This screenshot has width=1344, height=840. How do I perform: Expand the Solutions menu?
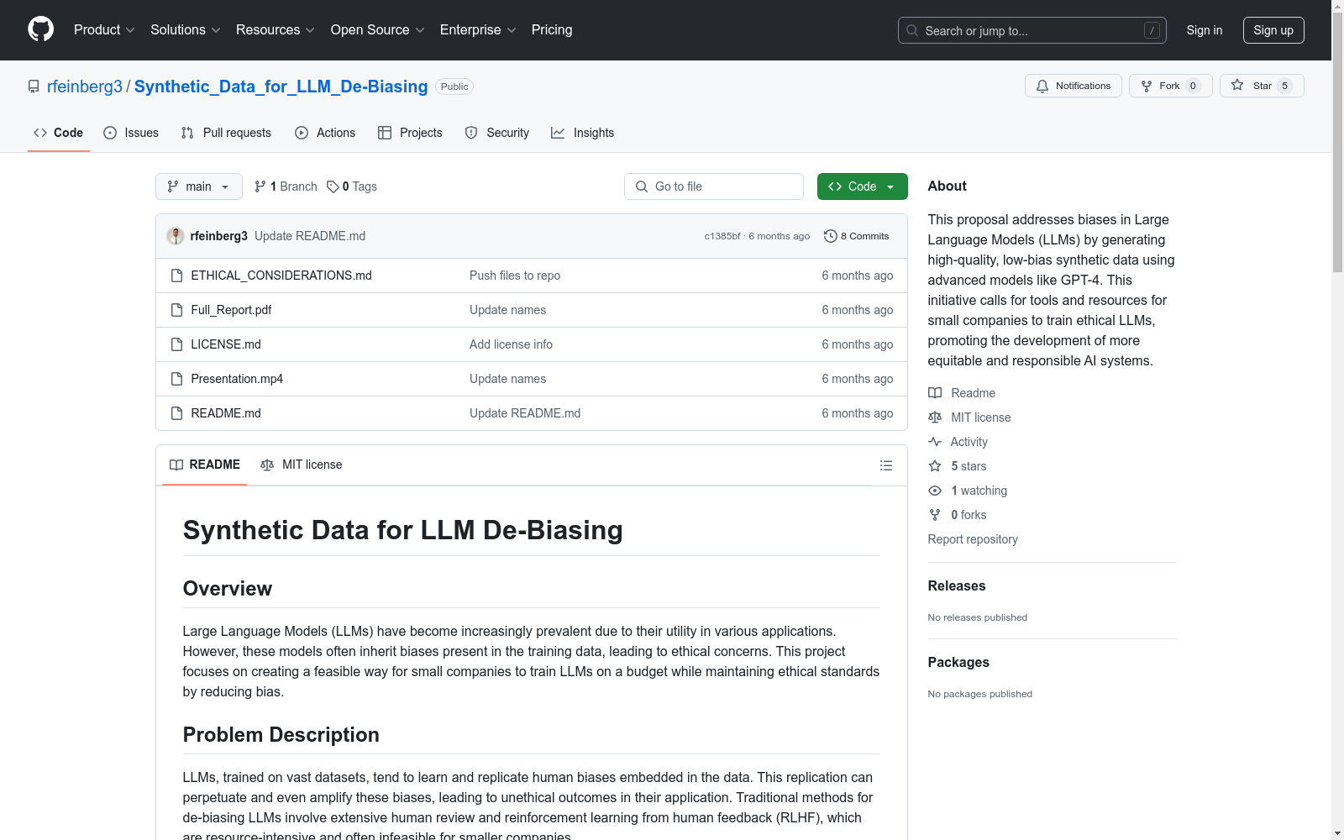tap(186, 29)
